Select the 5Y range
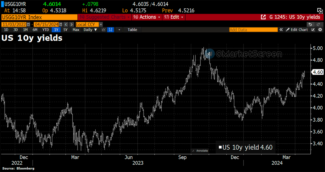The height and width of the screenshot is (172, 325). click(65, 30)
